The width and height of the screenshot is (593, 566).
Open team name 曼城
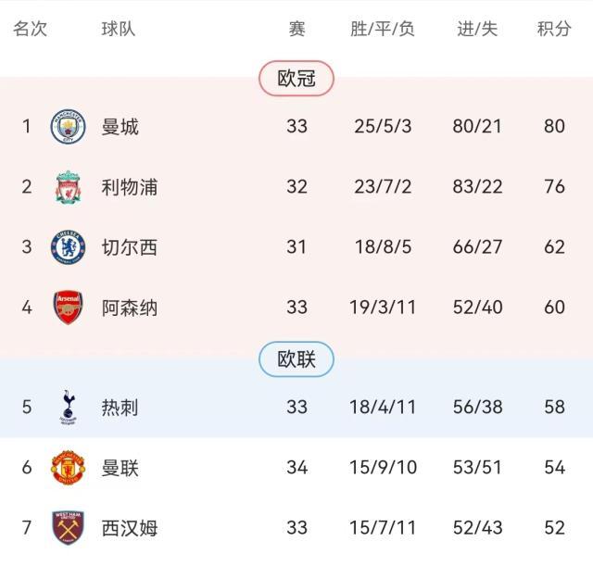(120, 127)
